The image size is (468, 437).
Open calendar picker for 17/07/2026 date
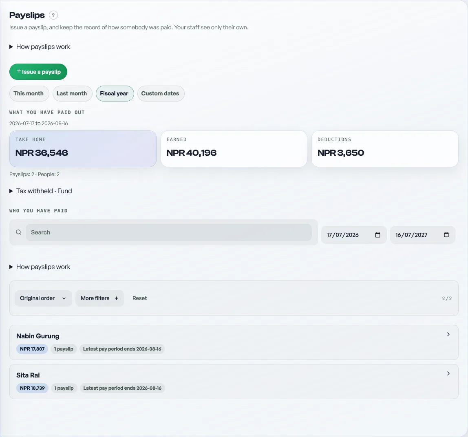click(x=377, y=235)
